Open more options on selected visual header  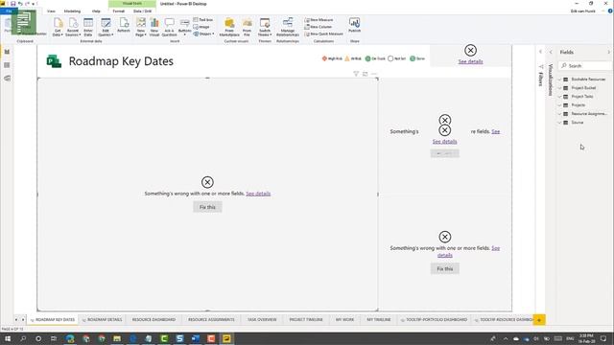coord(374,74)
